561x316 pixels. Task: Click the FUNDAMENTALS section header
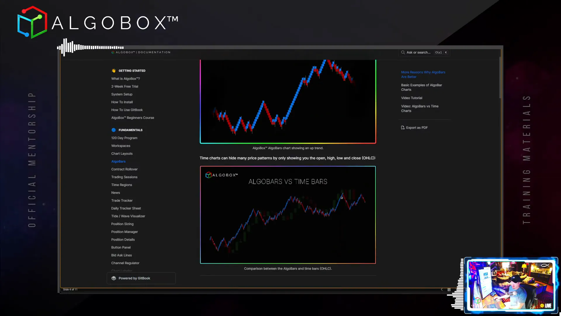[x=131, y=130]
